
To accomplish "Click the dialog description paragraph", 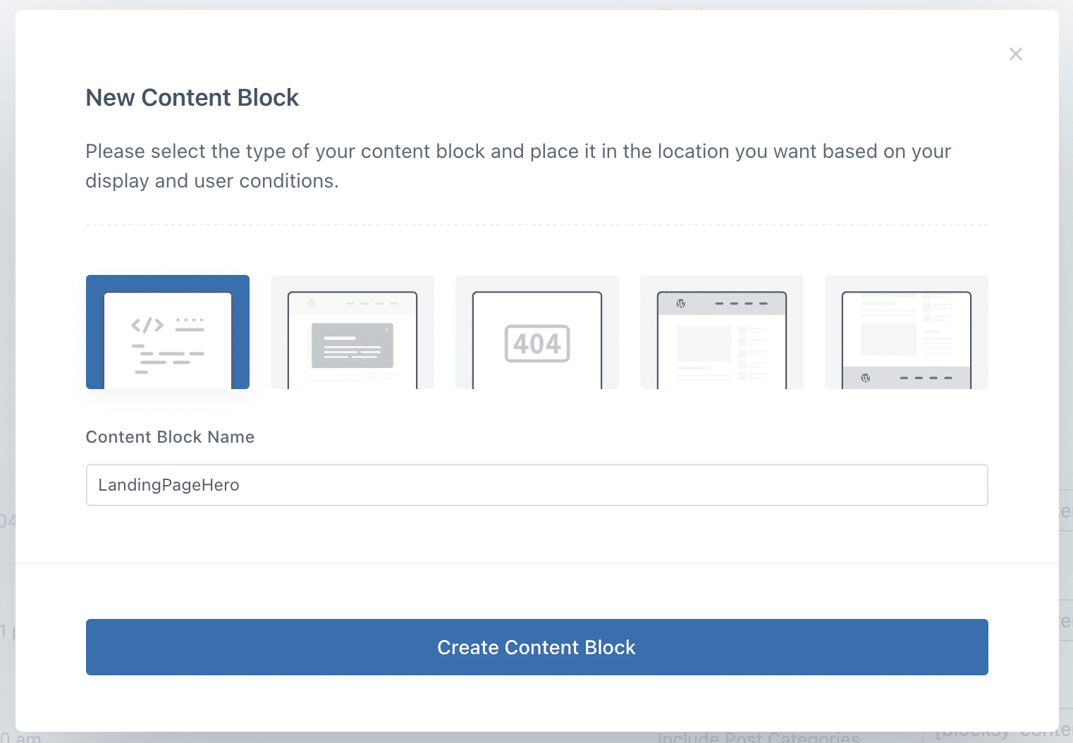I will point(518,166).
